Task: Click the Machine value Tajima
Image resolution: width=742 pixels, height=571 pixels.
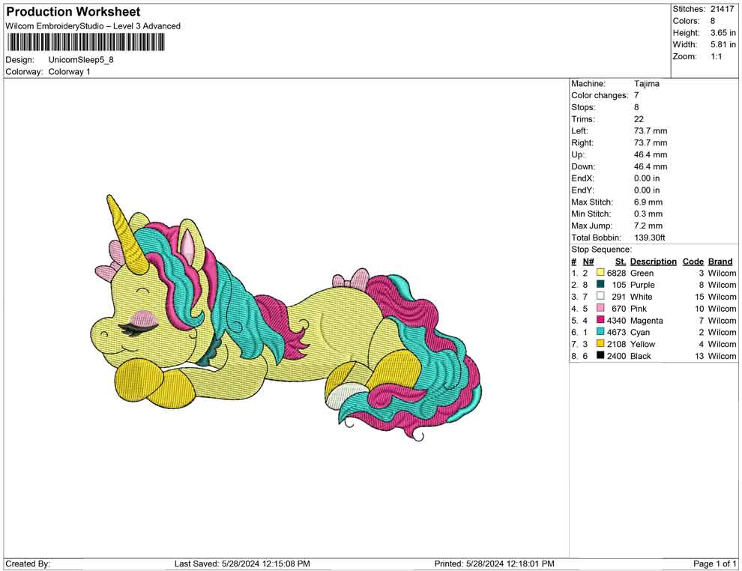Action: click(646, 83)
